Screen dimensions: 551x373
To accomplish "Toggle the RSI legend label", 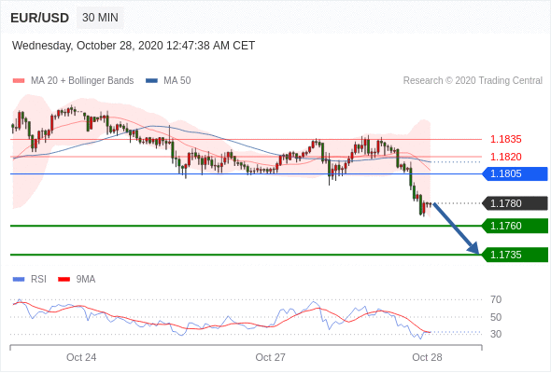I will 38,280.
